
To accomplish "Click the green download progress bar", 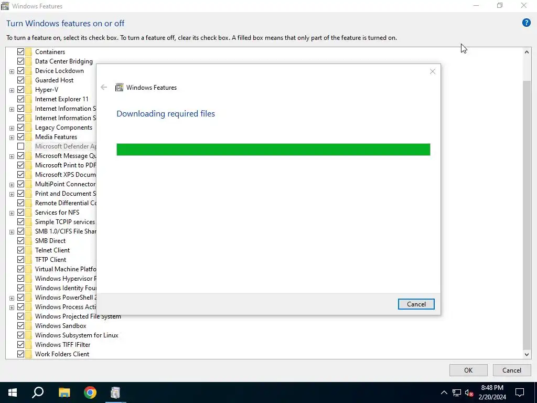I will pyautogui.click(x=273, y=150).
